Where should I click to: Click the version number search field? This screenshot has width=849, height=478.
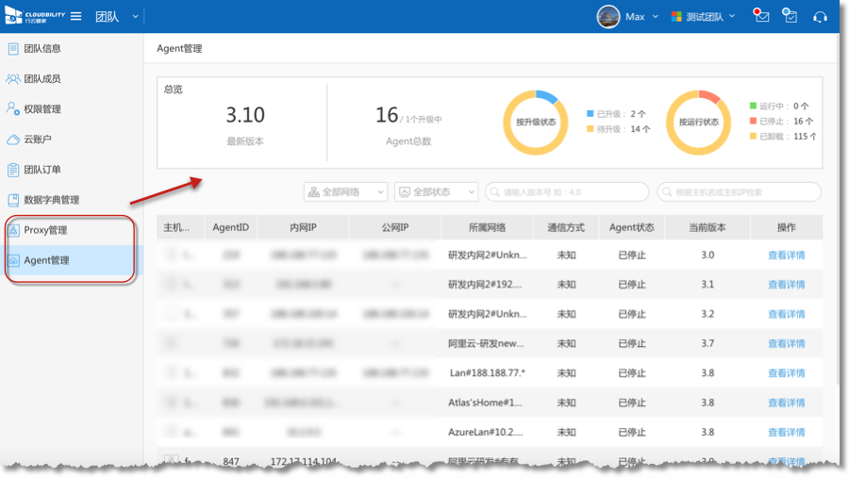tap(567, 191)
